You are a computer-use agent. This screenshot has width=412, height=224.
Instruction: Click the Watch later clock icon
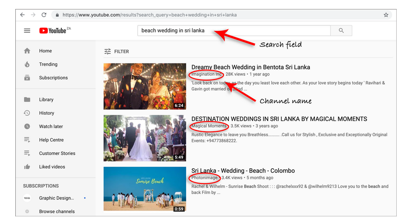pyautogui.click(x=27, y=126)
